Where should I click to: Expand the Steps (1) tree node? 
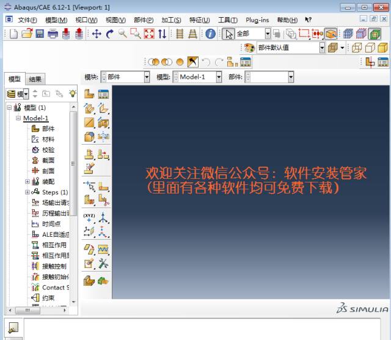[x=27, y=192]
